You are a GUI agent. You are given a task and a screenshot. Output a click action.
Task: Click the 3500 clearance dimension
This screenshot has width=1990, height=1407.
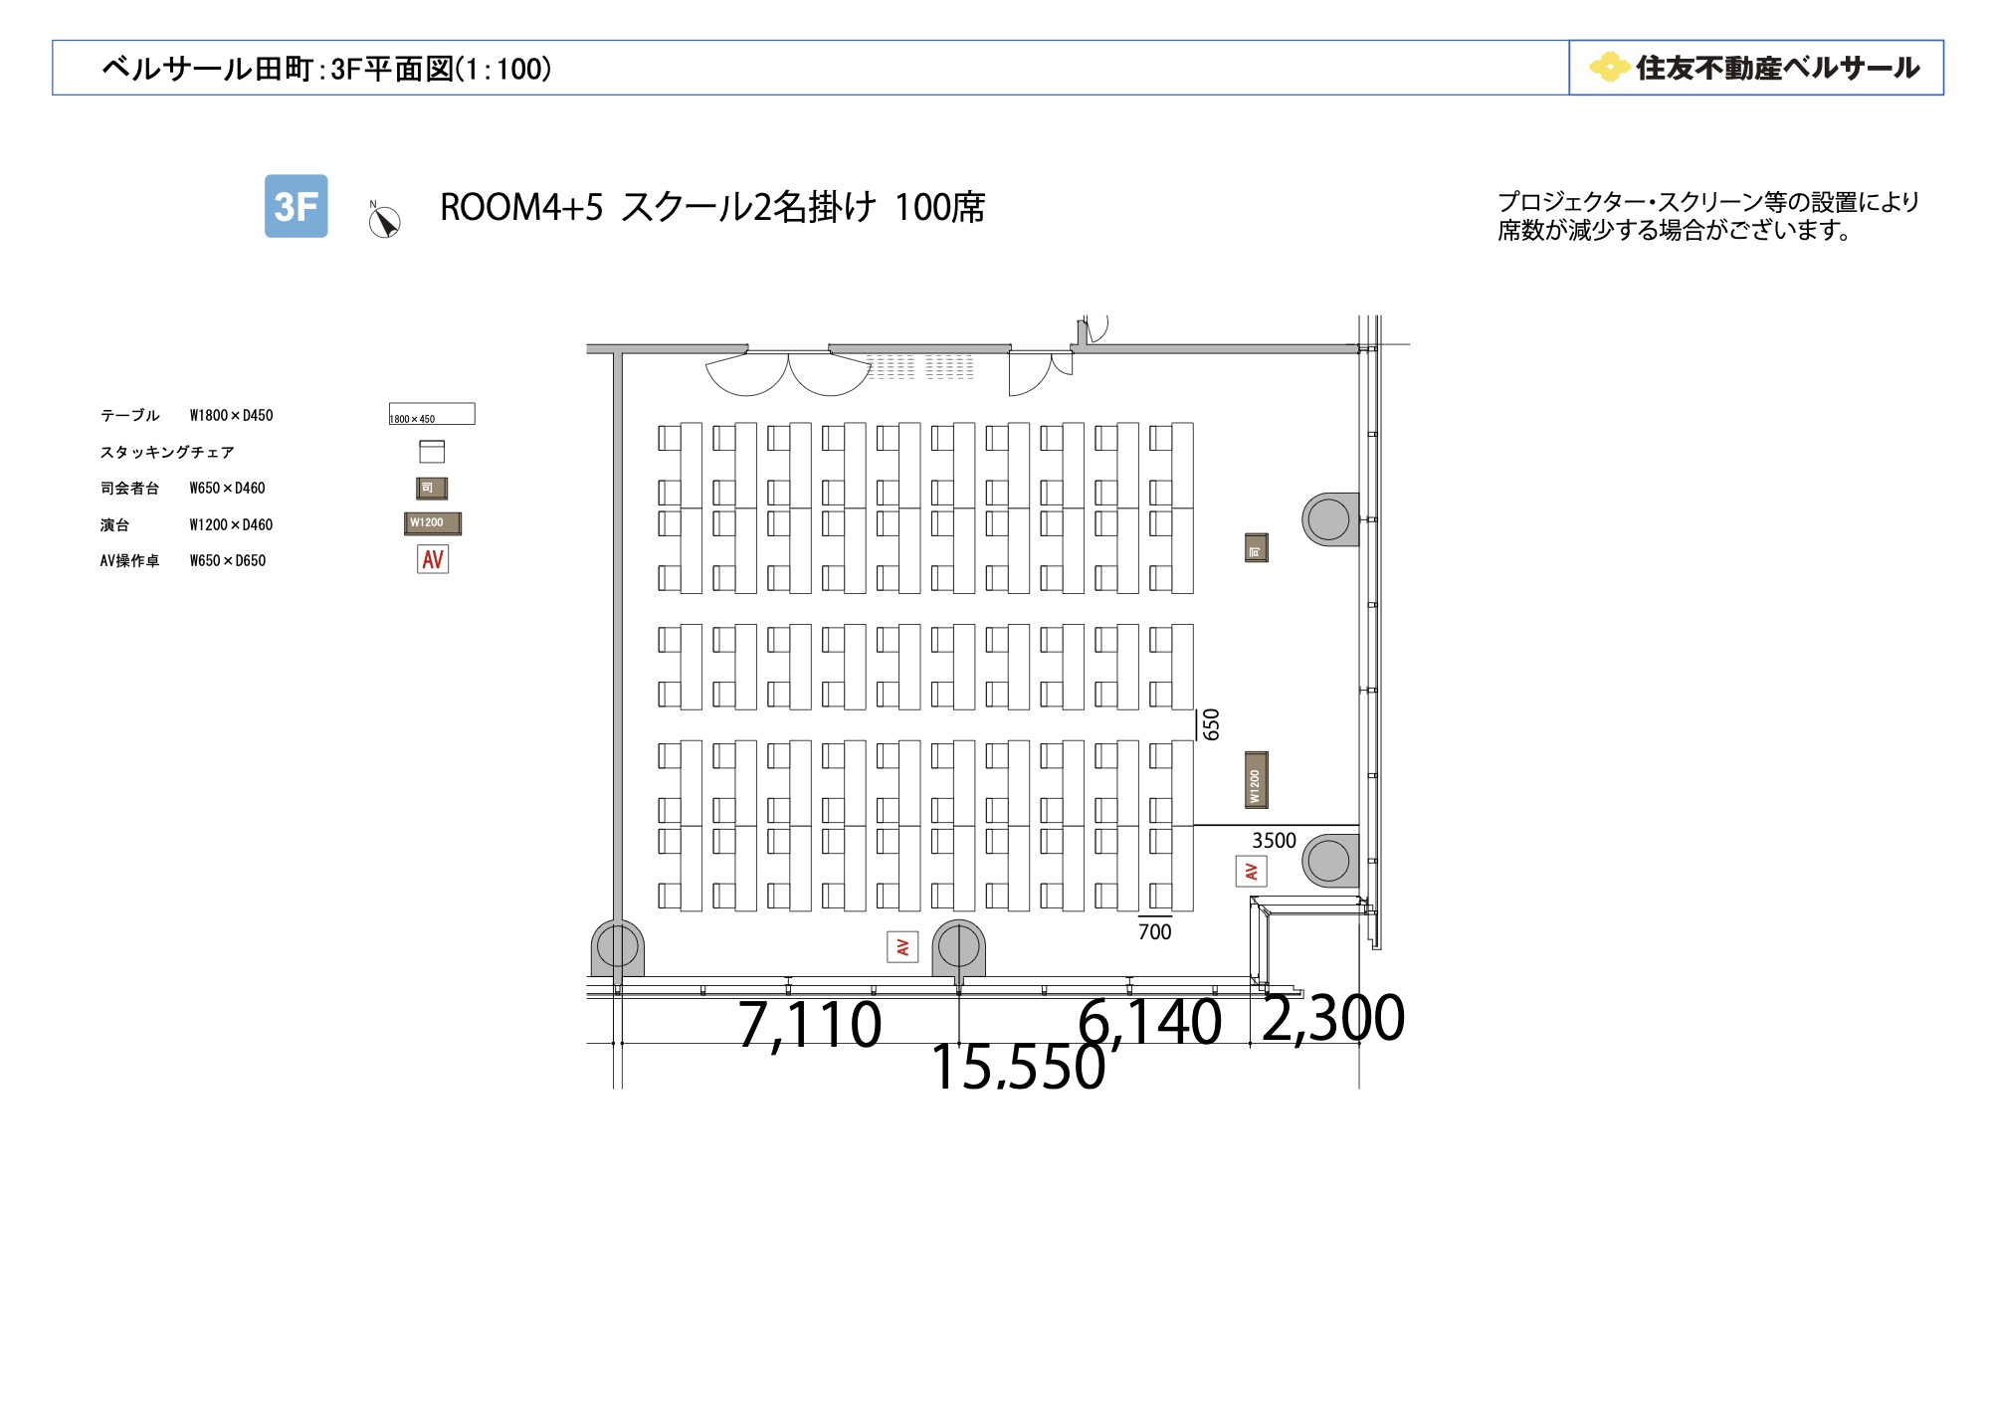(x=1274, y=841)
